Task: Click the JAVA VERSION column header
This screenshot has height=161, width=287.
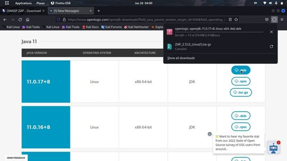Action: tap(37, 53)
